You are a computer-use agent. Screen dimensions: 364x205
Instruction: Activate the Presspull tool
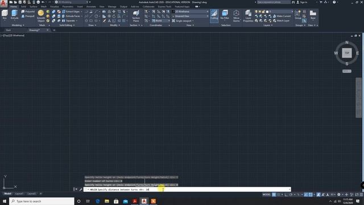pyautogui.click(x=28, y=16)
